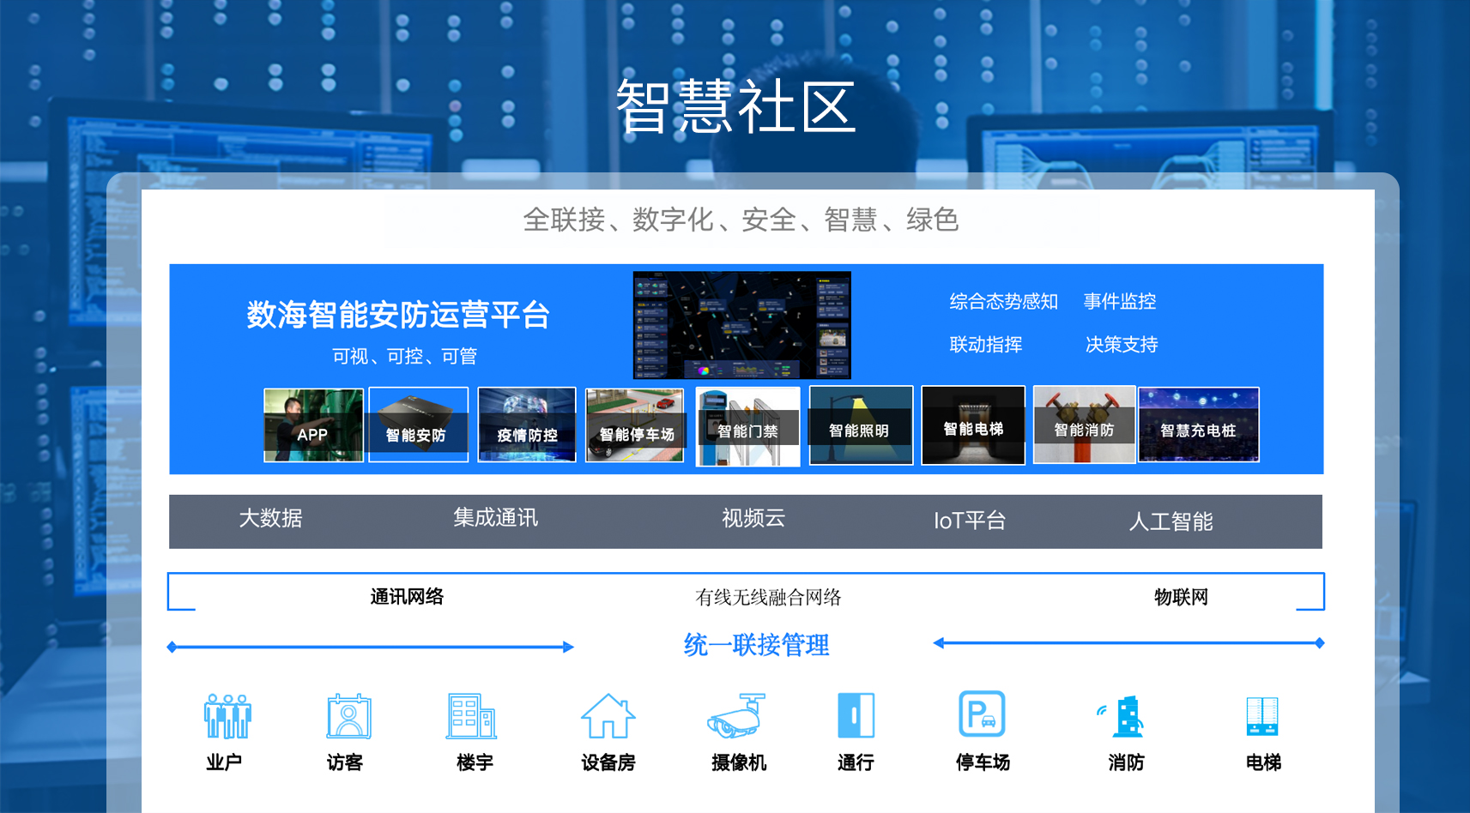Select the IoT平台 tab
This screenshot has height=813, width=1470.
tap(969, 521)
